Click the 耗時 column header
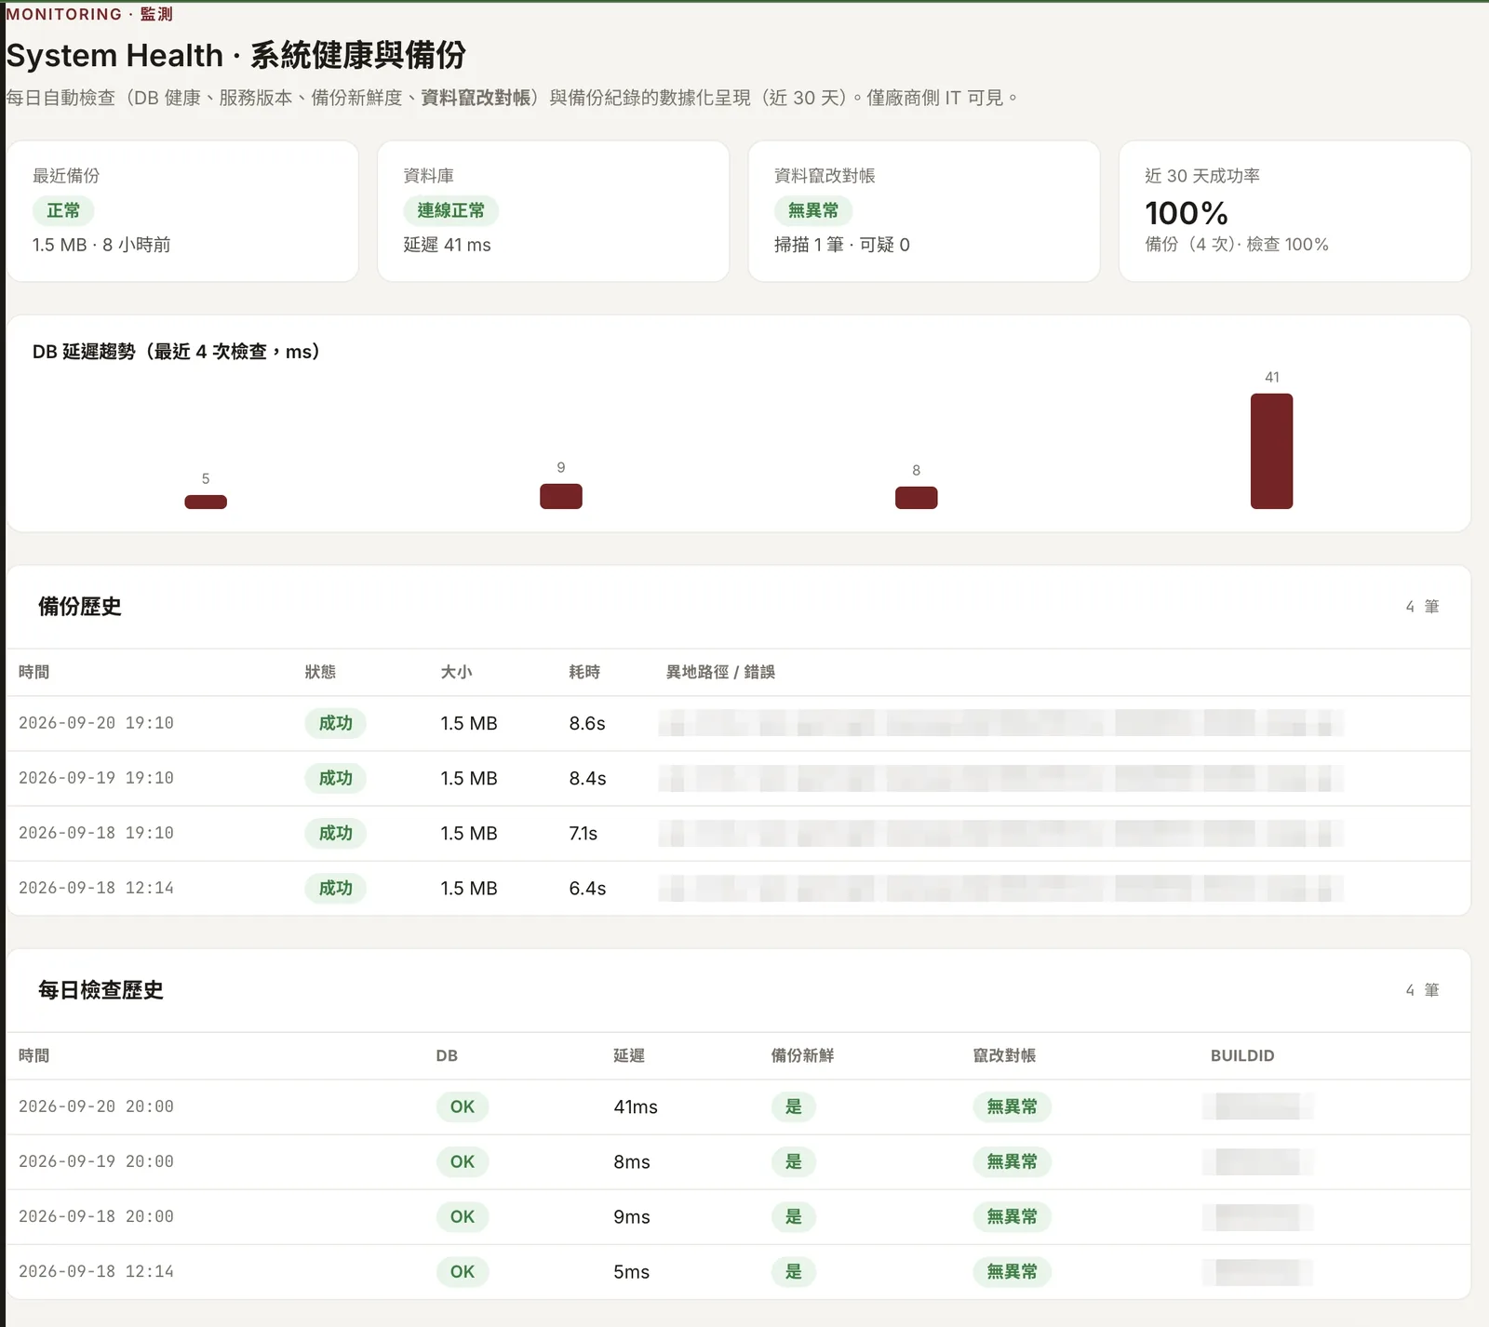The width and height of the screenshot is (1489, 1327). coord(584,672)
